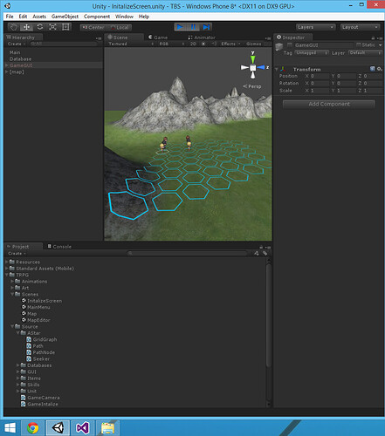Toggle the GameGUI active checkbox in Inspector

pyautogui.click(x=290, y=45)
